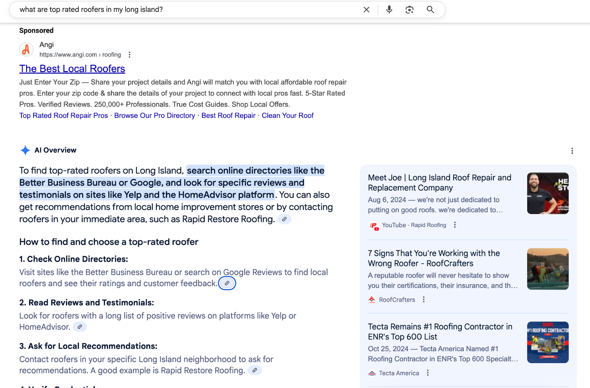Follow the 'Best Roof Repair' sitelink
590x388 pixels.
point(228,116)
